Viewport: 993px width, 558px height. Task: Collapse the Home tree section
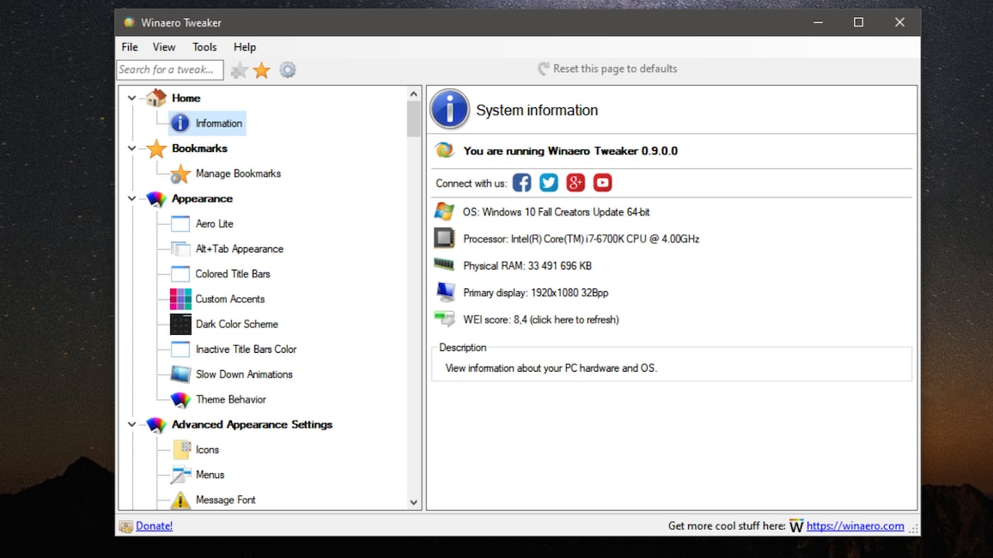tap(131, 98)
